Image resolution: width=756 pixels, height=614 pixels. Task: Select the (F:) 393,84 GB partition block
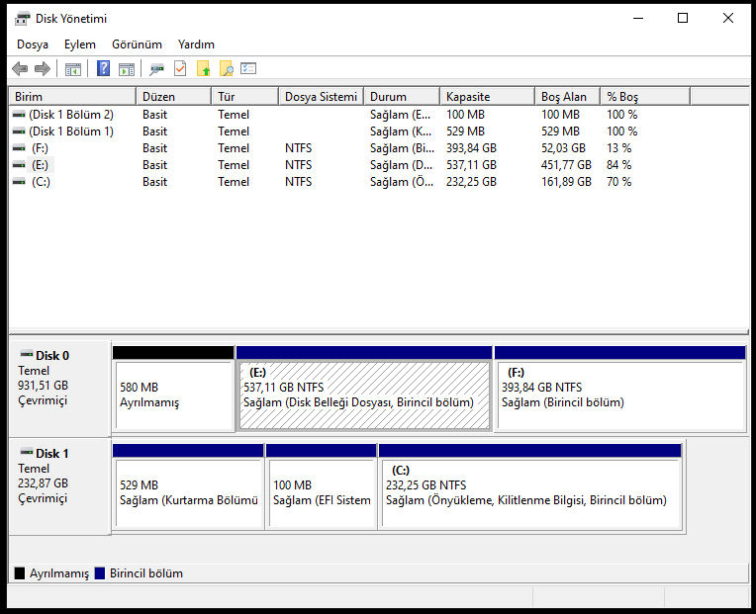(x=619, y=395)
